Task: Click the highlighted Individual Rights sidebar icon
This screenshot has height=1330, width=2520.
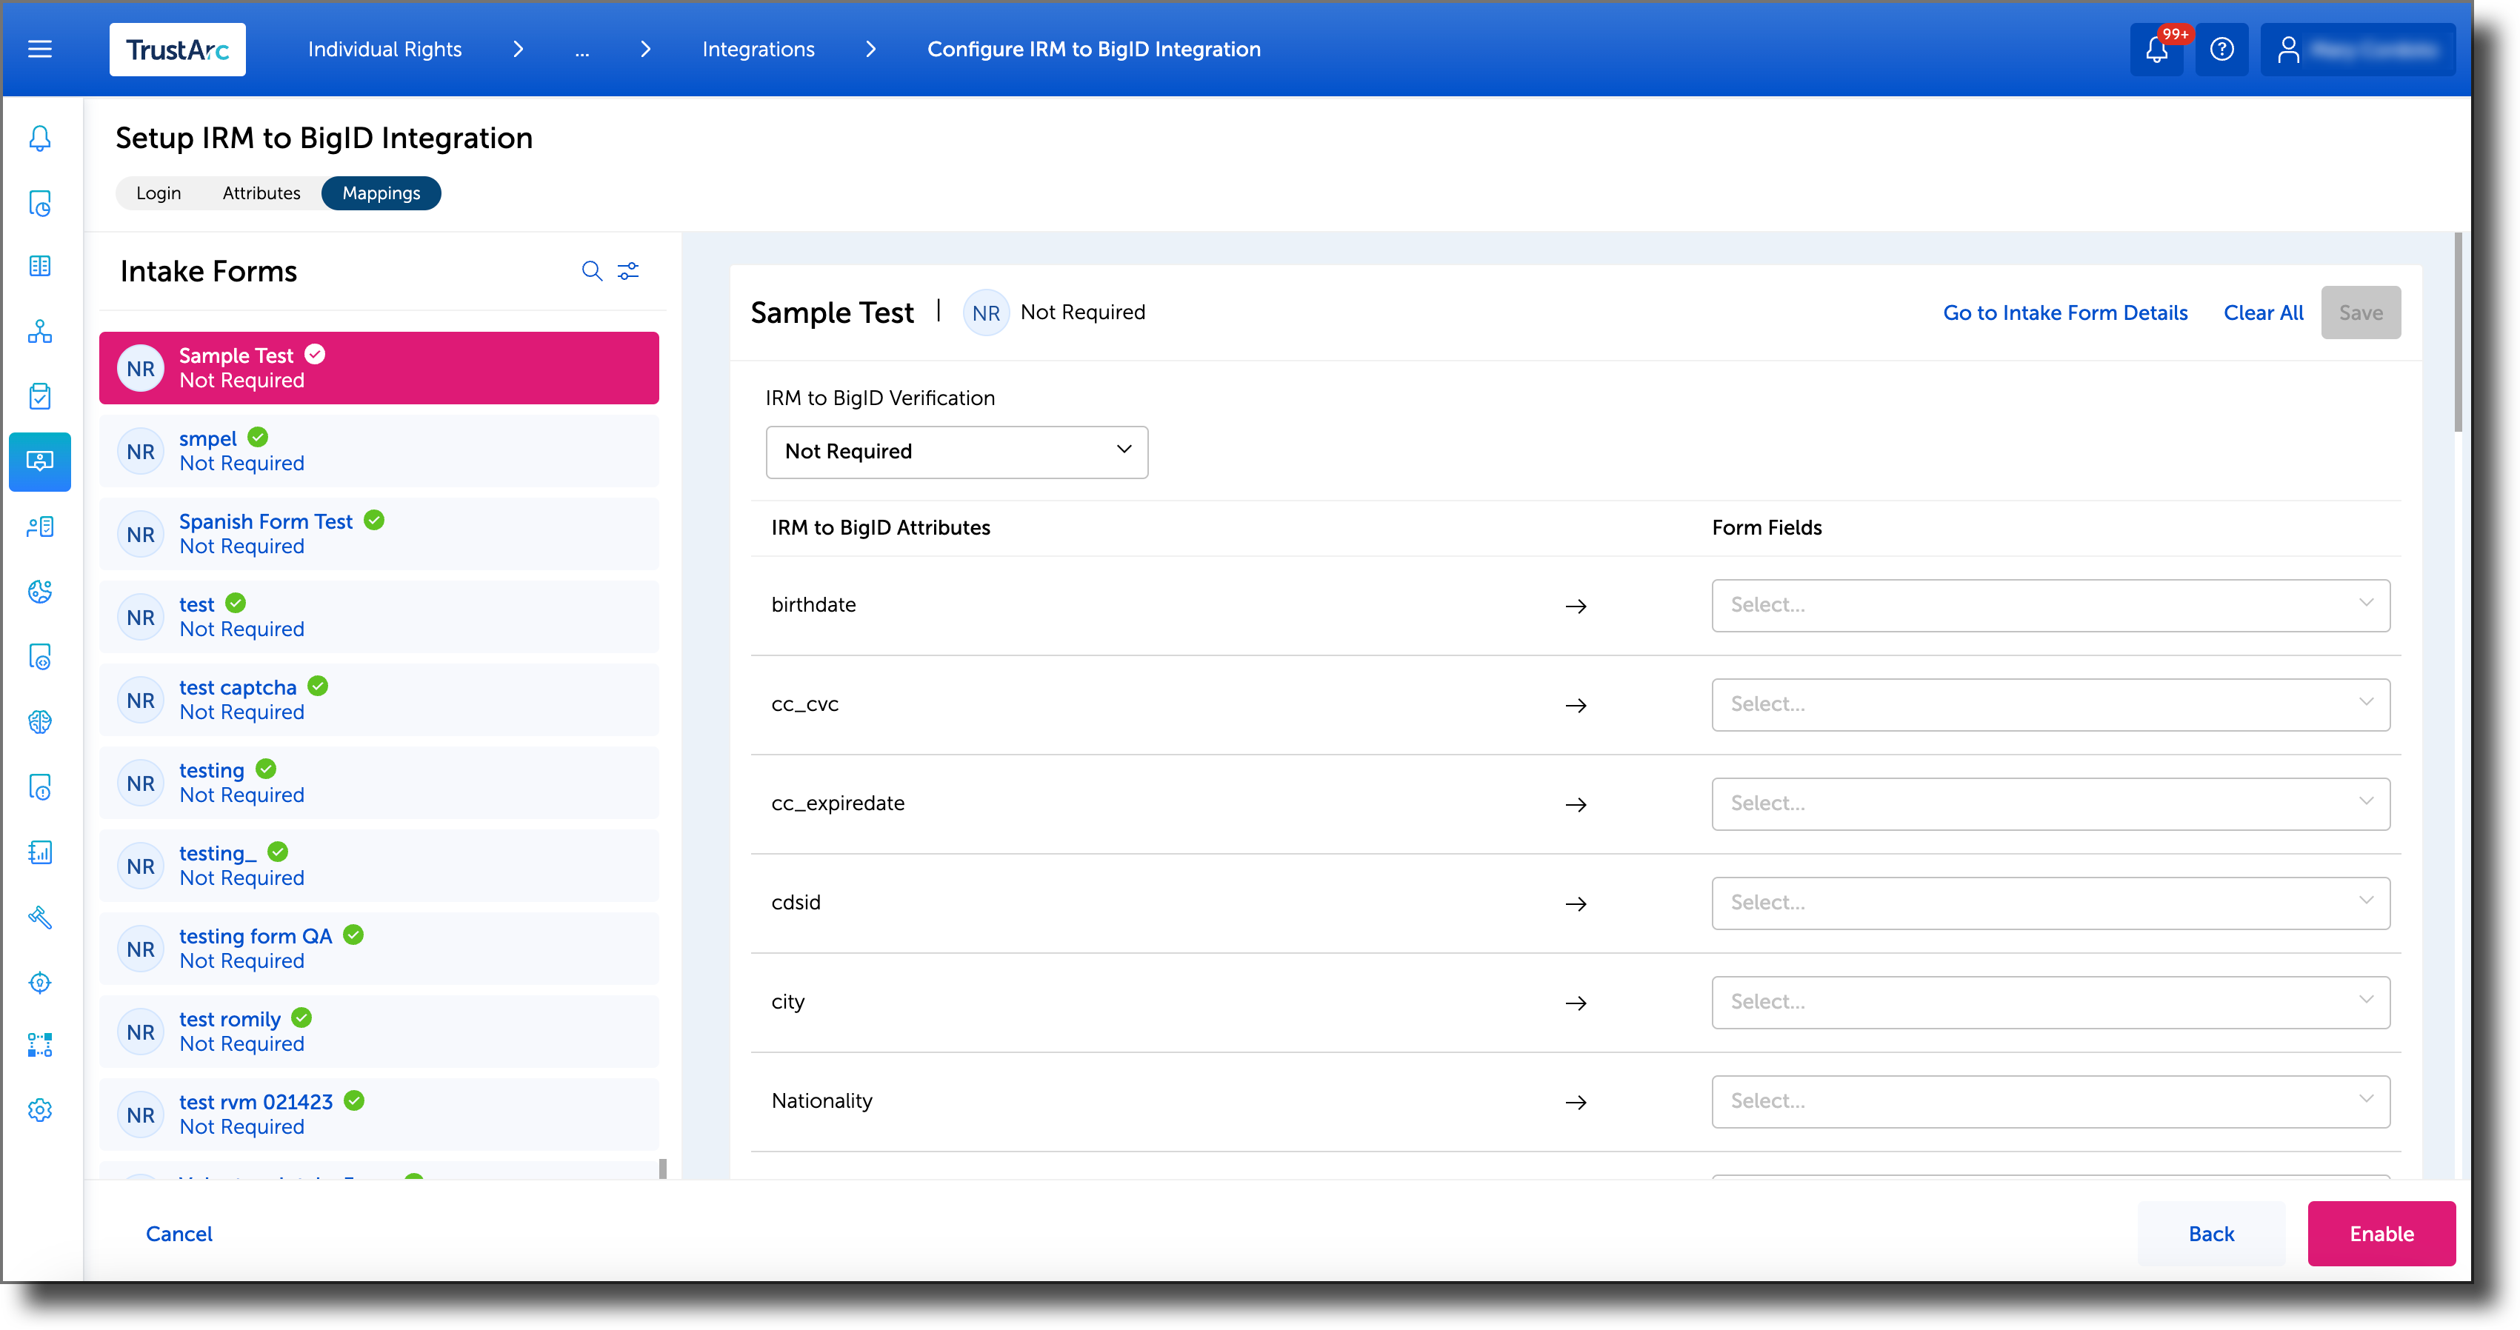Action: 40,461
